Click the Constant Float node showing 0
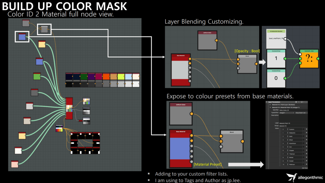 pos(276,78)
